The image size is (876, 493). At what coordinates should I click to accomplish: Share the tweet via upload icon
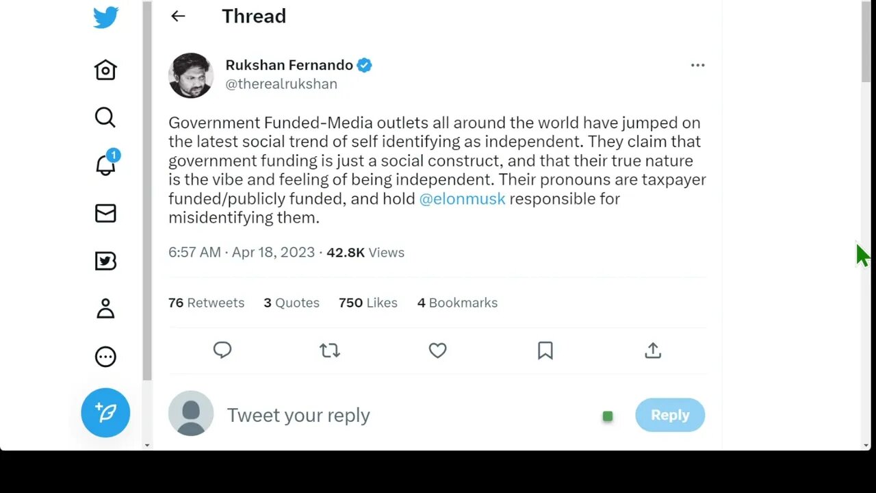(x=653, y=351)
